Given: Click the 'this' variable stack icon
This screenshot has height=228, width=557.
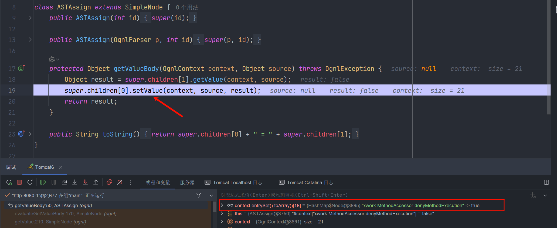Looking at the screenshot, I should (230, 213).
